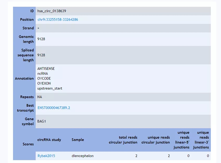The image size is (221, 163).
Task: Select the NA repeats value
Action: [x=40, y=97]
